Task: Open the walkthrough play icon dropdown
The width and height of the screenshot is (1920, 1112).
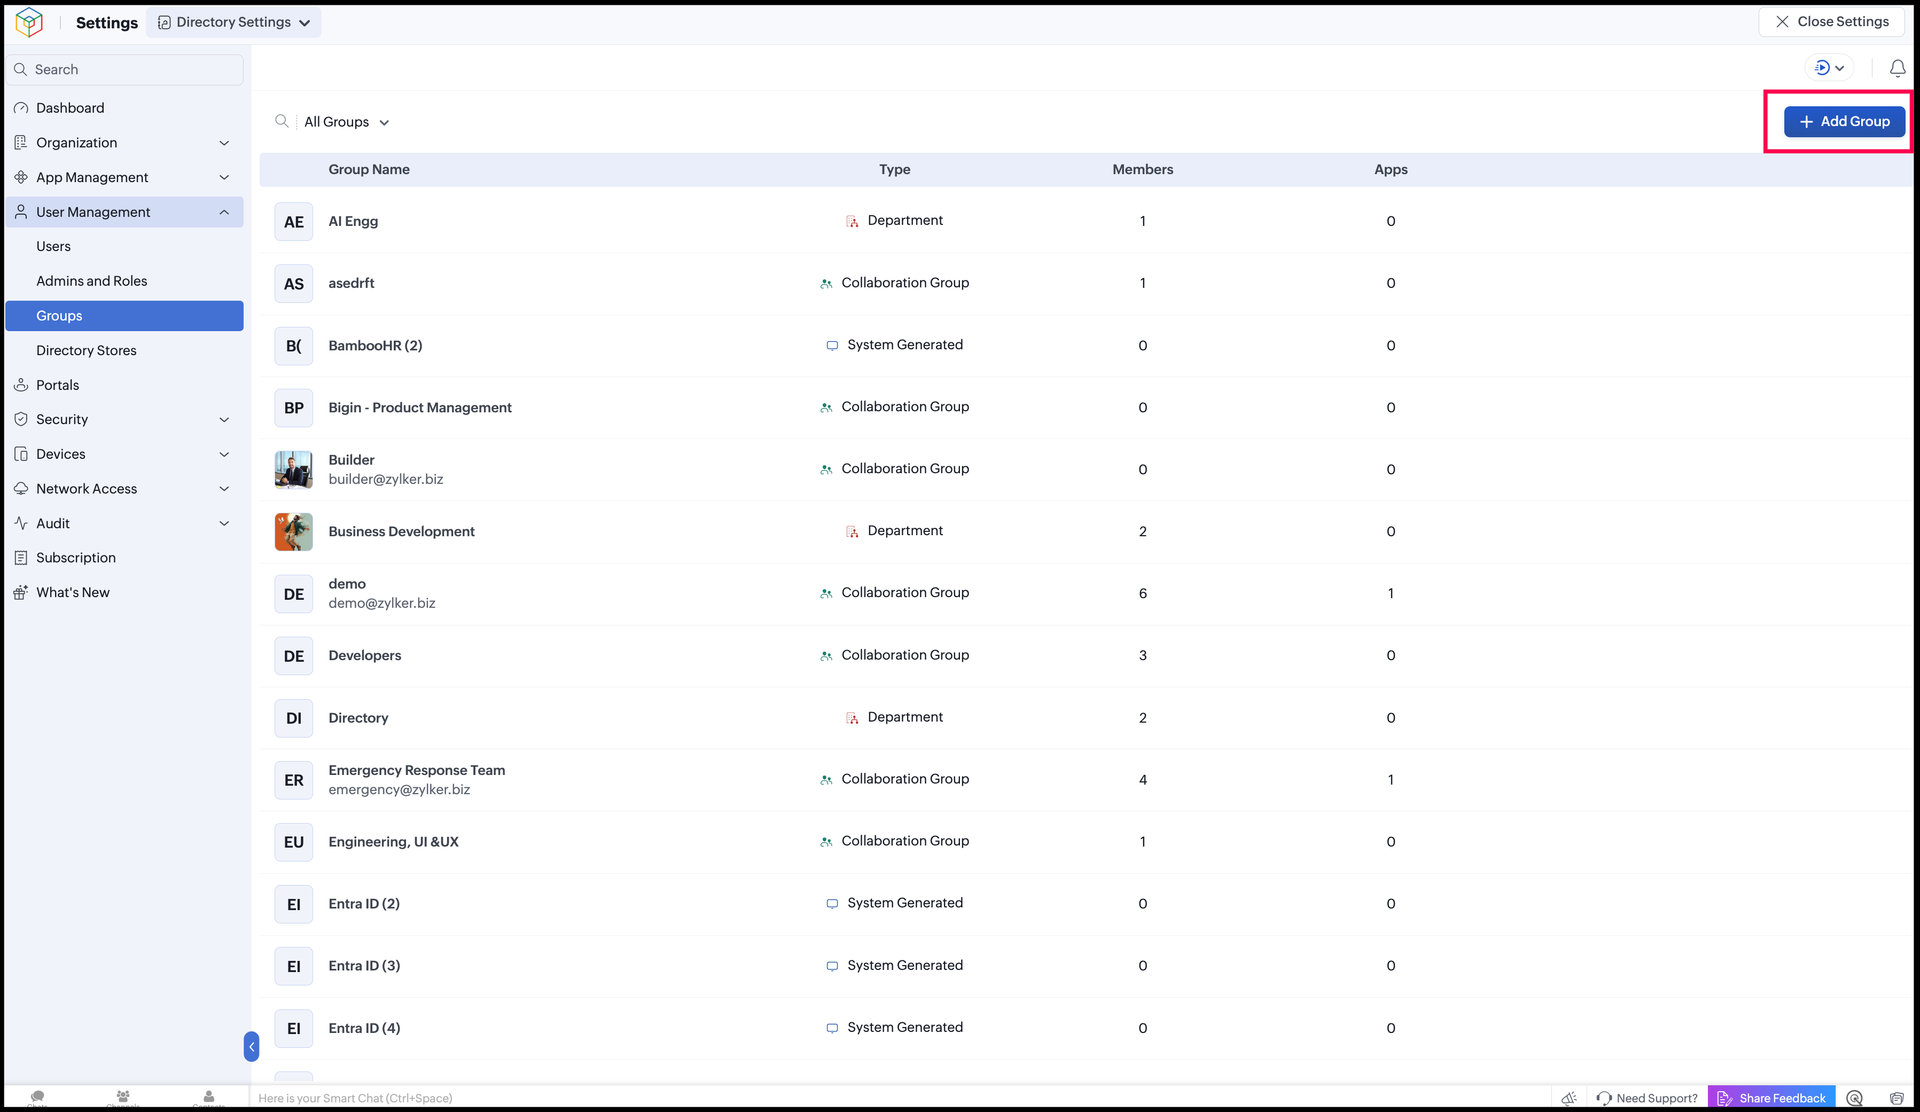Action: click(x=1829, y=68)
